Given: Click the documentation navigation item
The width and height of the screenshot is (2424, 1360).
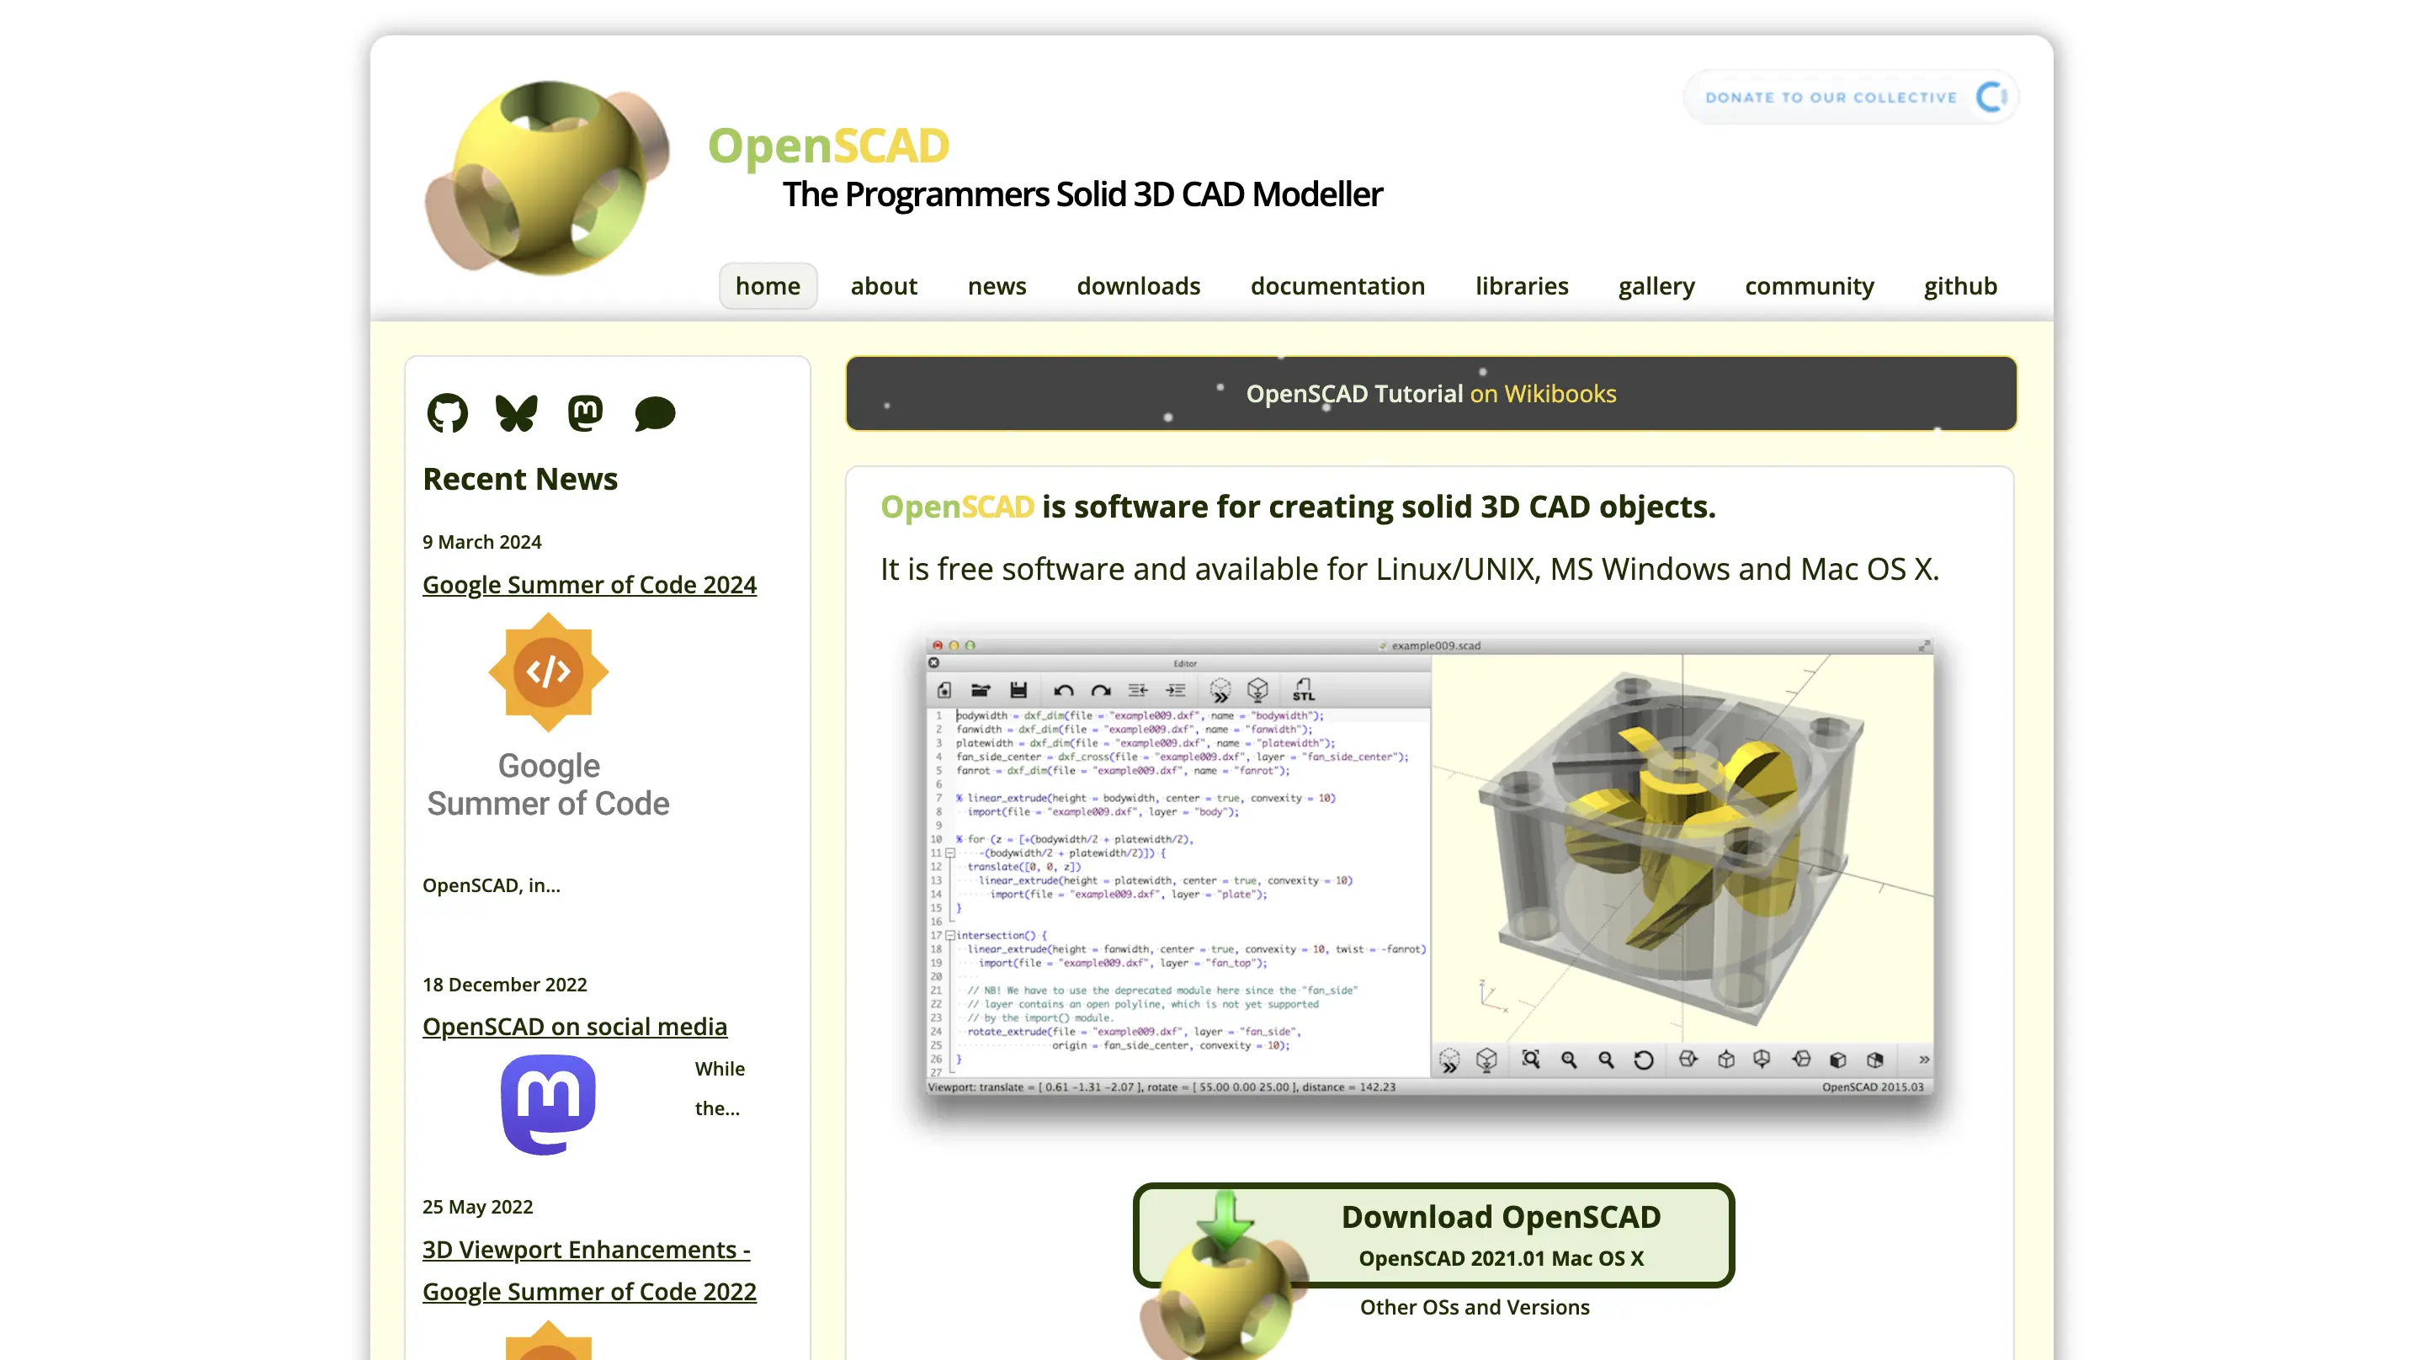Looking at the screenshot, I should (x=1337, y=284).
